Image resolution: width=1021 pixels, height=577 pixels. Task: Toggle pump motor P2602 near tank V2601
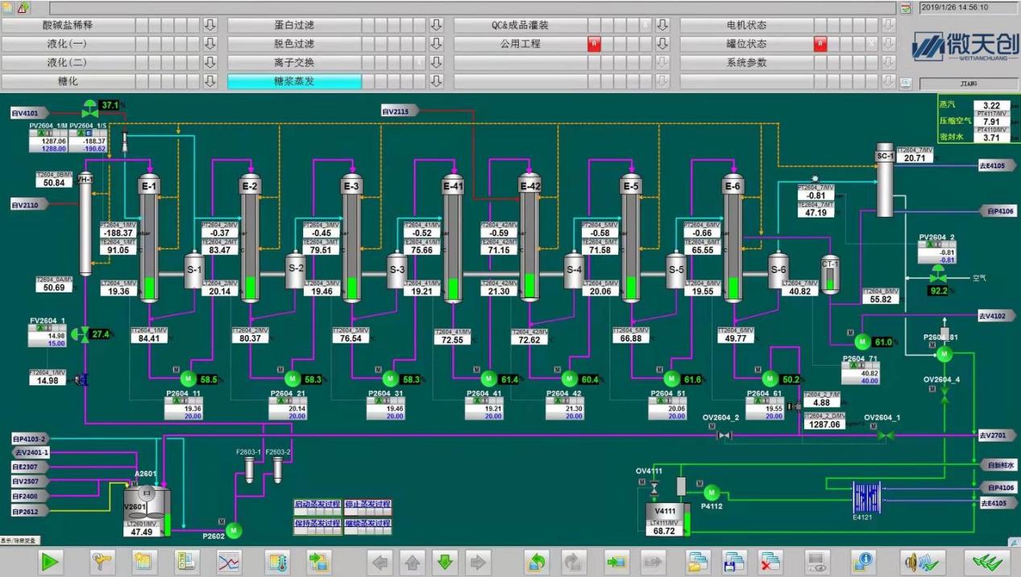click(x=233, y=530)
